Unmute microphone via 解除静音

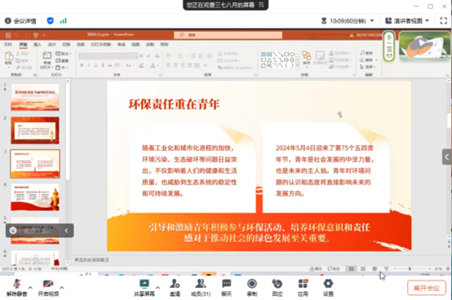coord(16,287)
